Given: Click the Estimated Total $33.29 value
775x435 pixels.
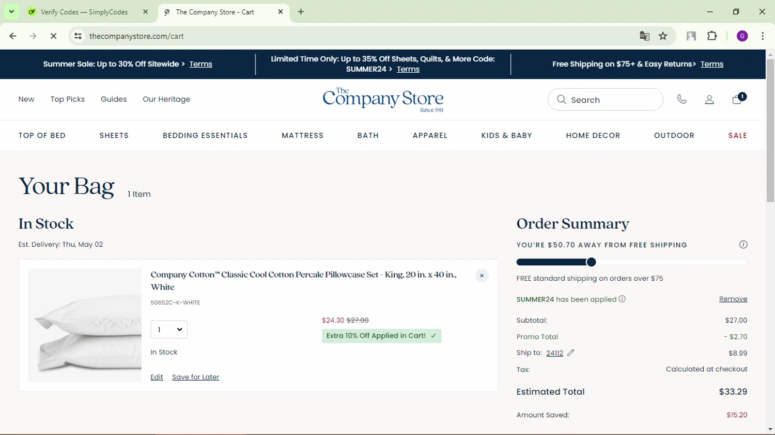Looking at the screenshot, I should [x=733, y=392].
